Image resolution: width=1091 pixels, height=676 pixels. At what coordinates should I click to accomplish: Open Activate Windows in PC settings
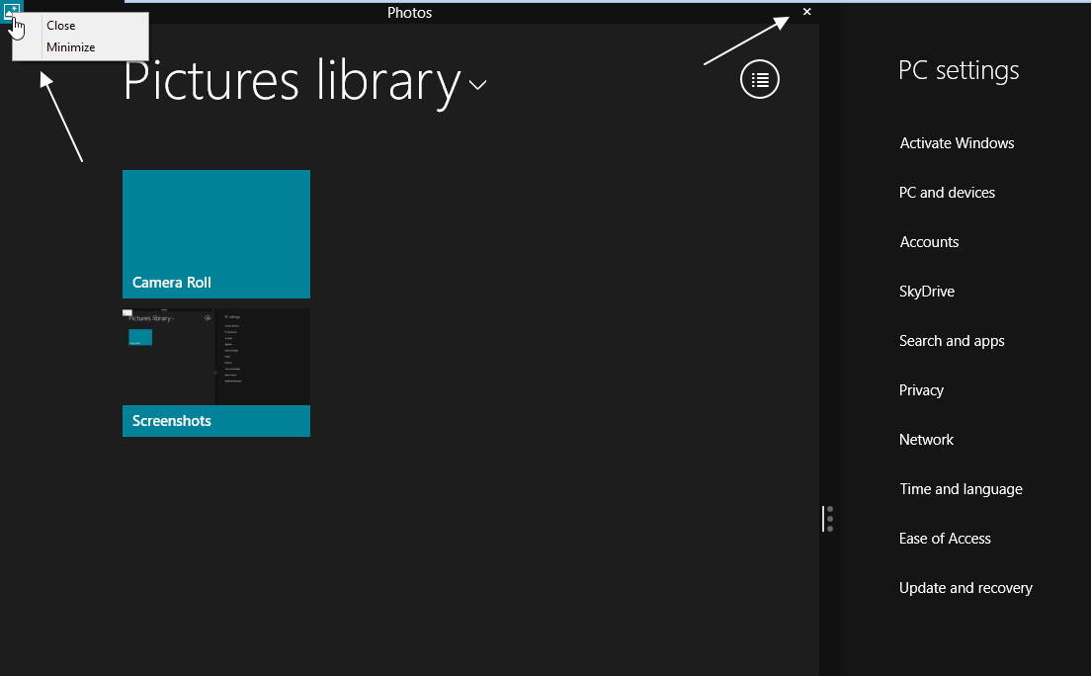tap(957, 143)
